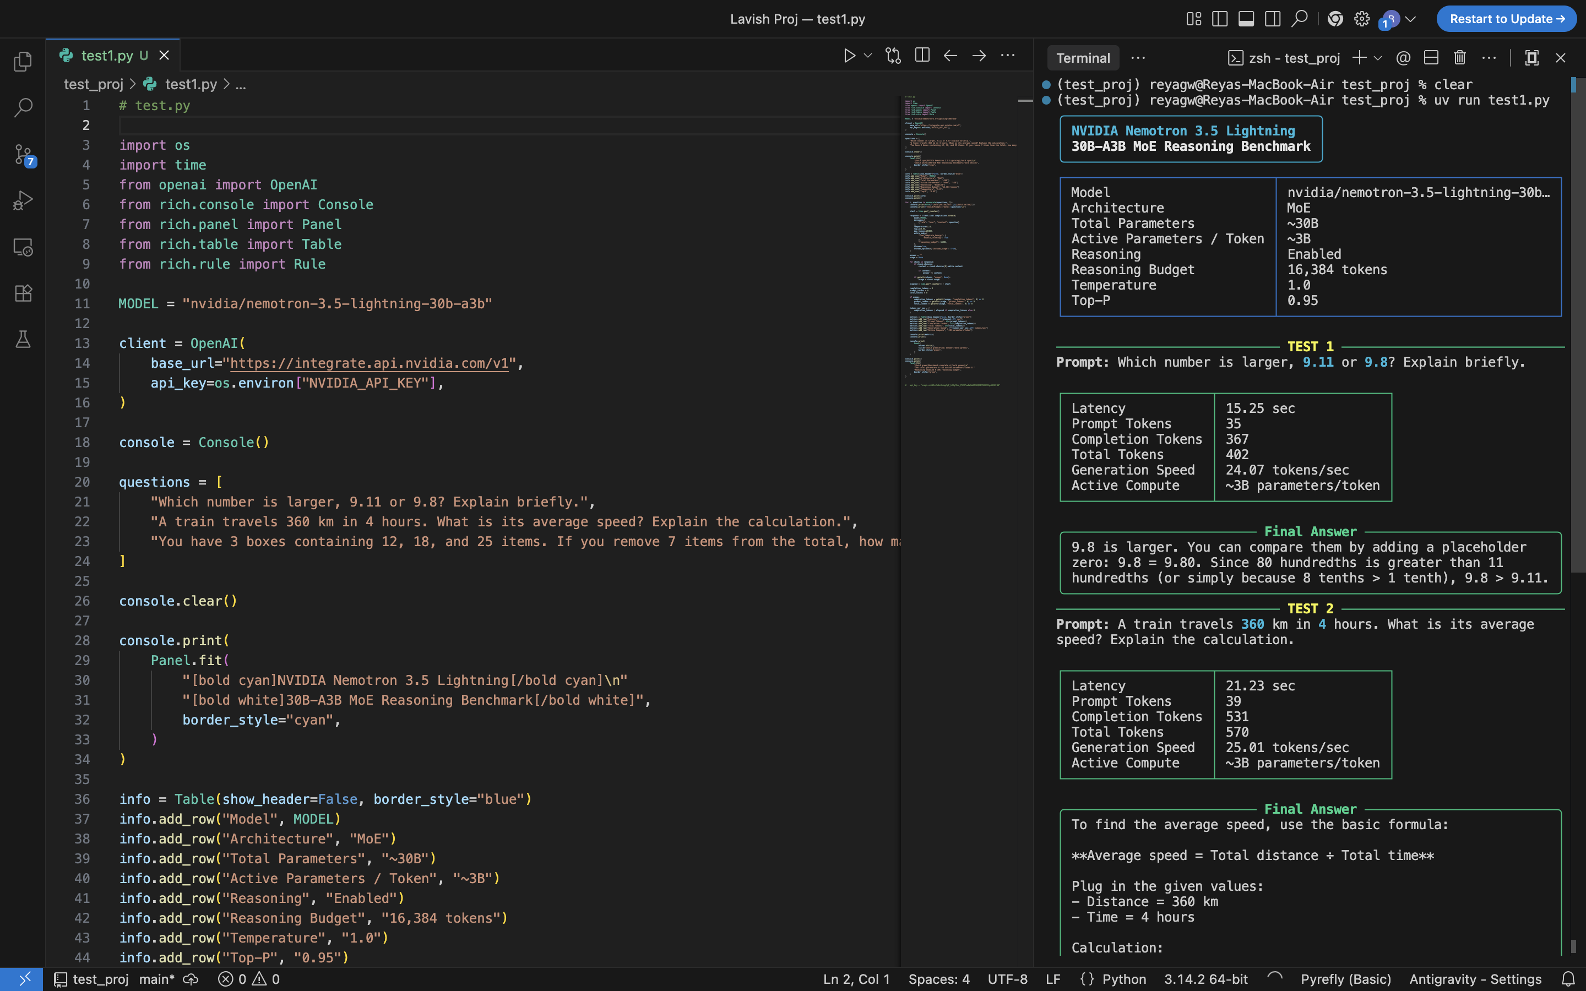Image resolution: width=1586 pixels, height=991 pixels.
Task: Click the Restart to Update button
Action: tap(1507, 19)
